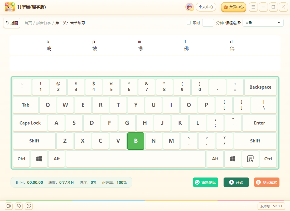Switch to 测试模式 test mode
The image size is (290, 211).
click(x=267, y=182)
